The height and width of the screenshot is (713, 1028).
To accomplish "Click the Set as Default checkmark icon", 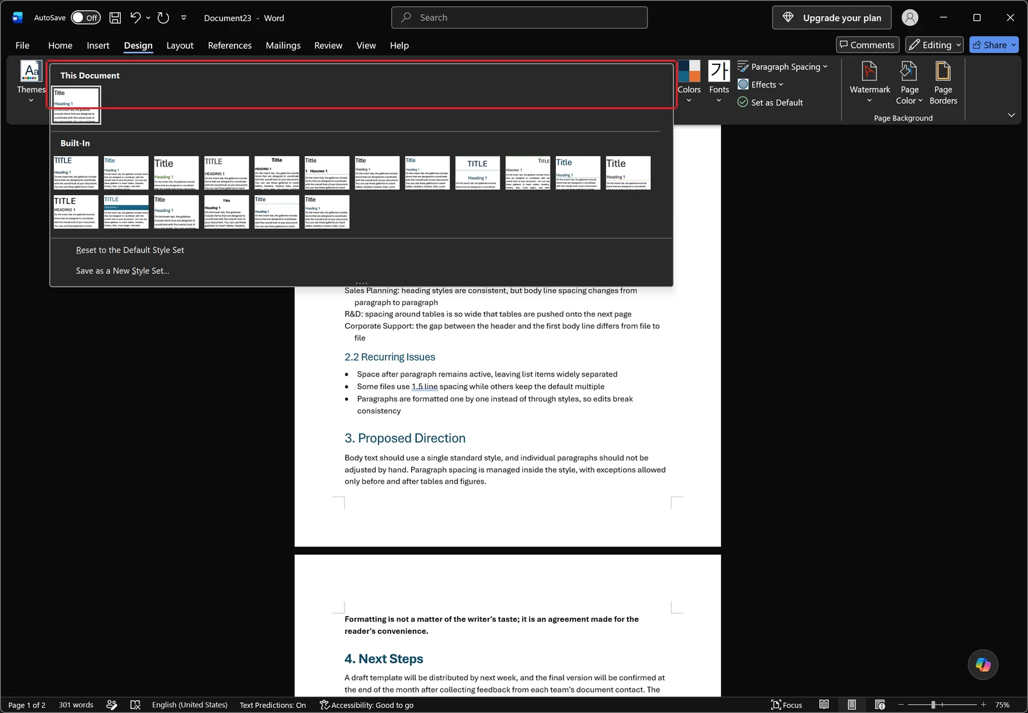I will pyautogui.click(x=743, y=102).
